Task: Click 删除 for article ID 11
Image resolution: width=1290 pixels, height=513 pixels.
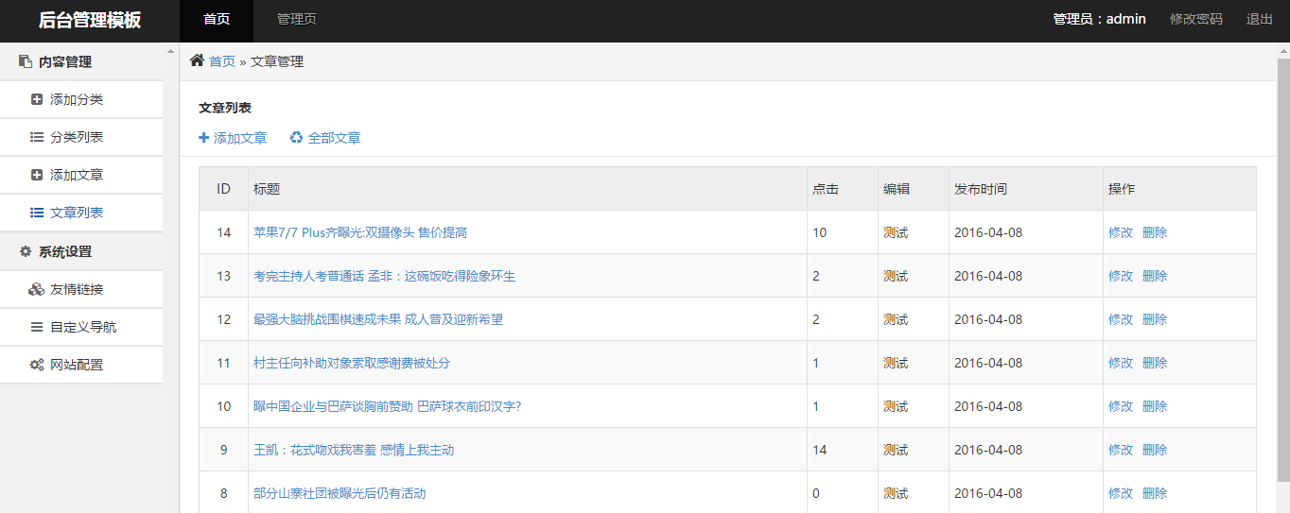Action: (x=1155, y=363)
